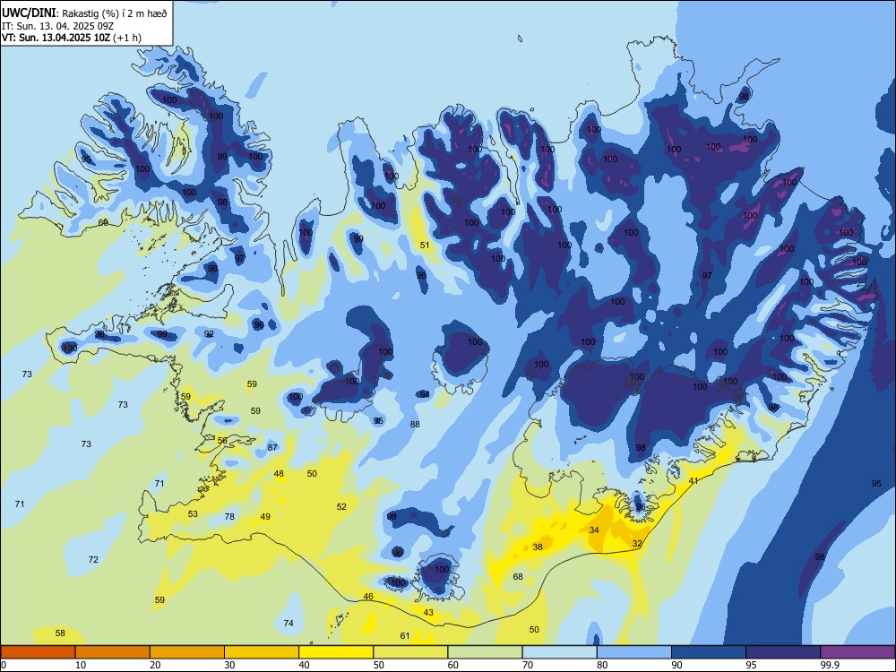Click the humidity value 88 on the map
Screen dimensions: 896x672
pyautogui.click(x=415, y=424)
